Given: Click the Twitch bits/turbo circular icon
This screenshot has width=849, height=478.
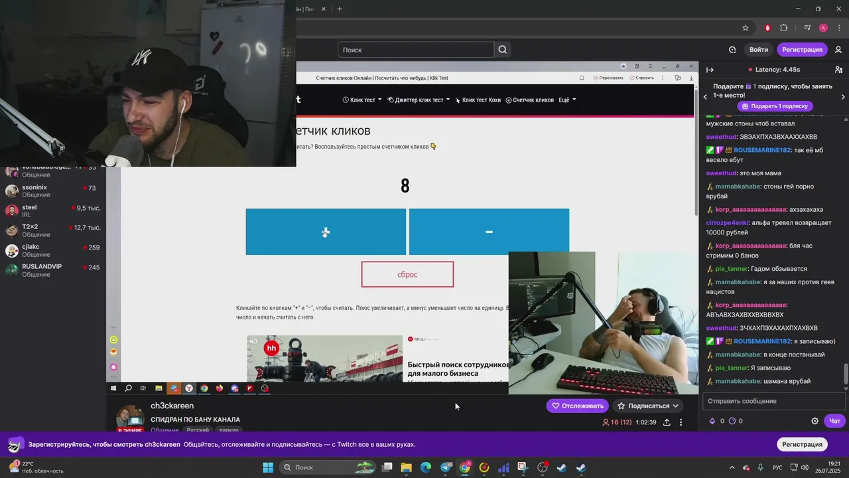Looking at the screenshot, I should (x=732, y=49).
